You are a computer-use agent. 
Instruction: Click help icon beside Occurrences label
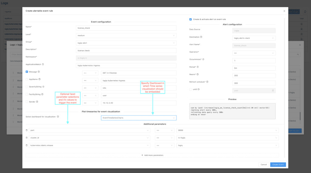[203, 59]
